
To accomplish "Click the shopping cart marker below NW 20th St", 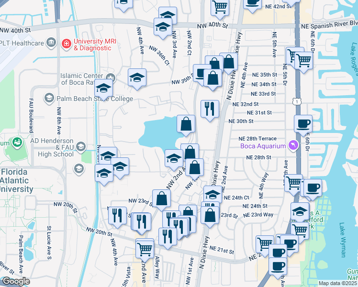I will coord(145,247).
